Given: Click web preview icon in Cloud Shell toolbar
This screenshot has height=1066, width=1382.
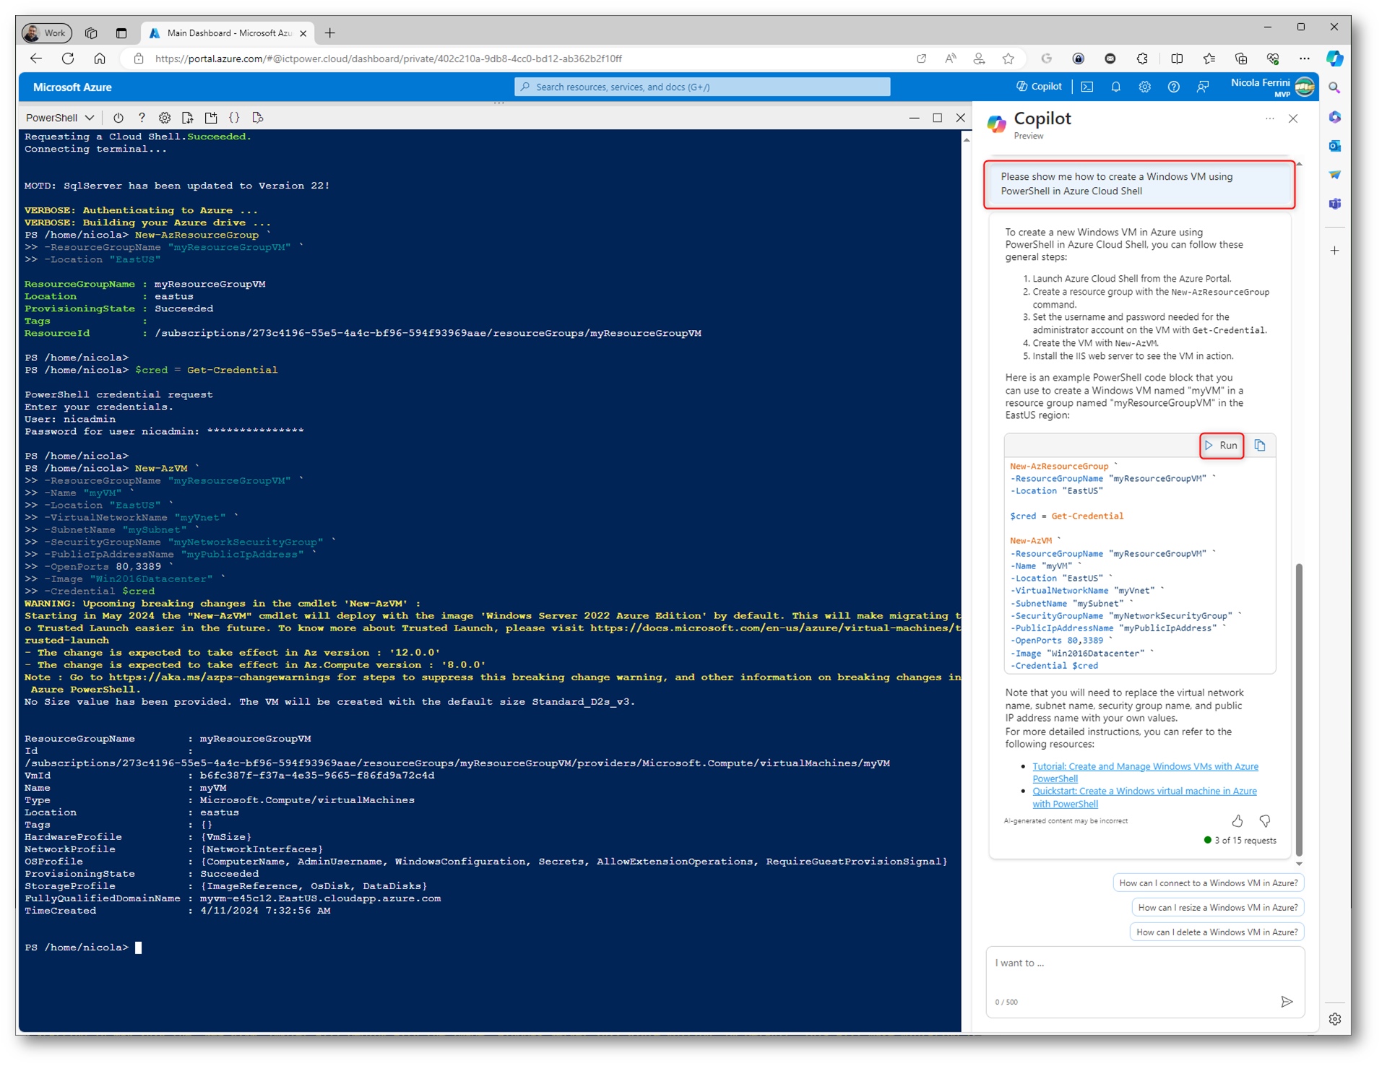Looking at the screenshot, I should coord(258,118).
